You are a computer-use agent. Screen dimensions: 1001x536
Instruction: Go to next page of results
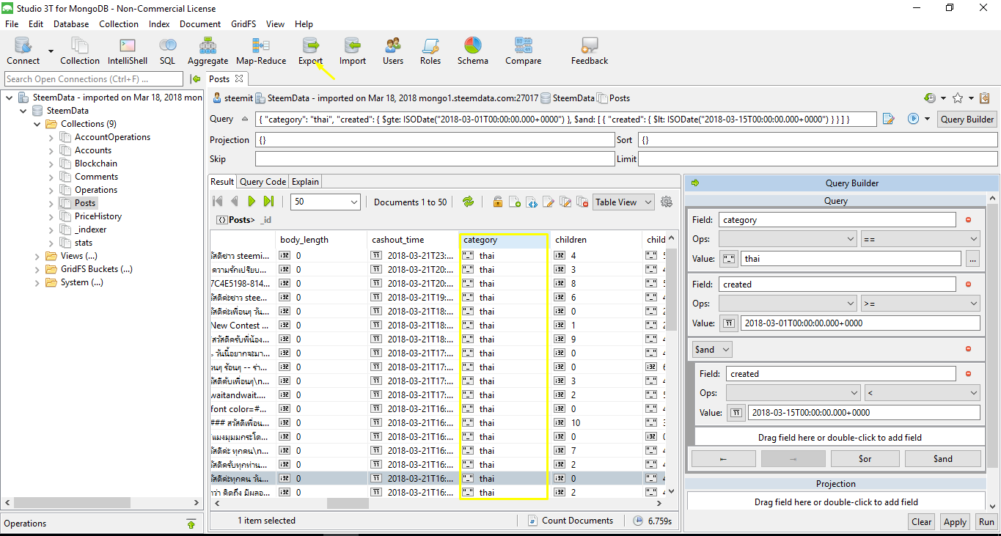point(252,201)
